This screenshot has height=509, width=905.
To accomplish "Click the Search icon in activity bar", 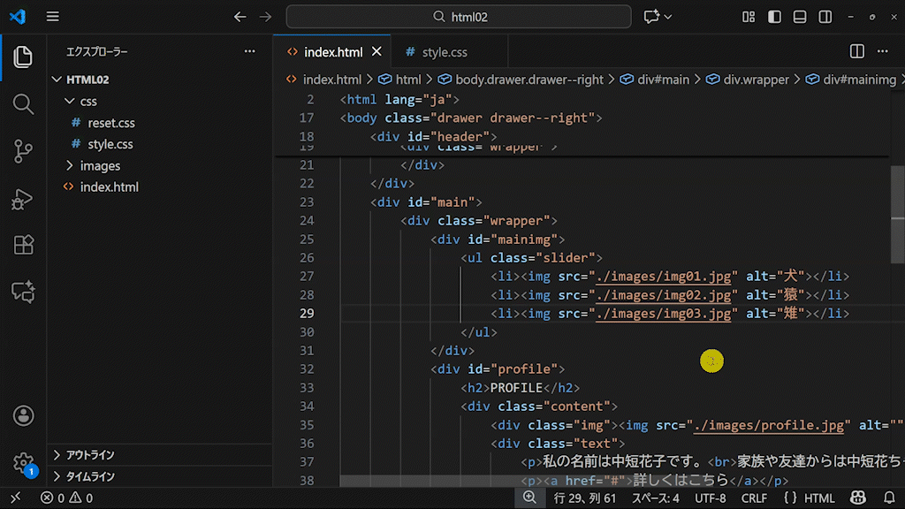I will [x=23, y=104].
